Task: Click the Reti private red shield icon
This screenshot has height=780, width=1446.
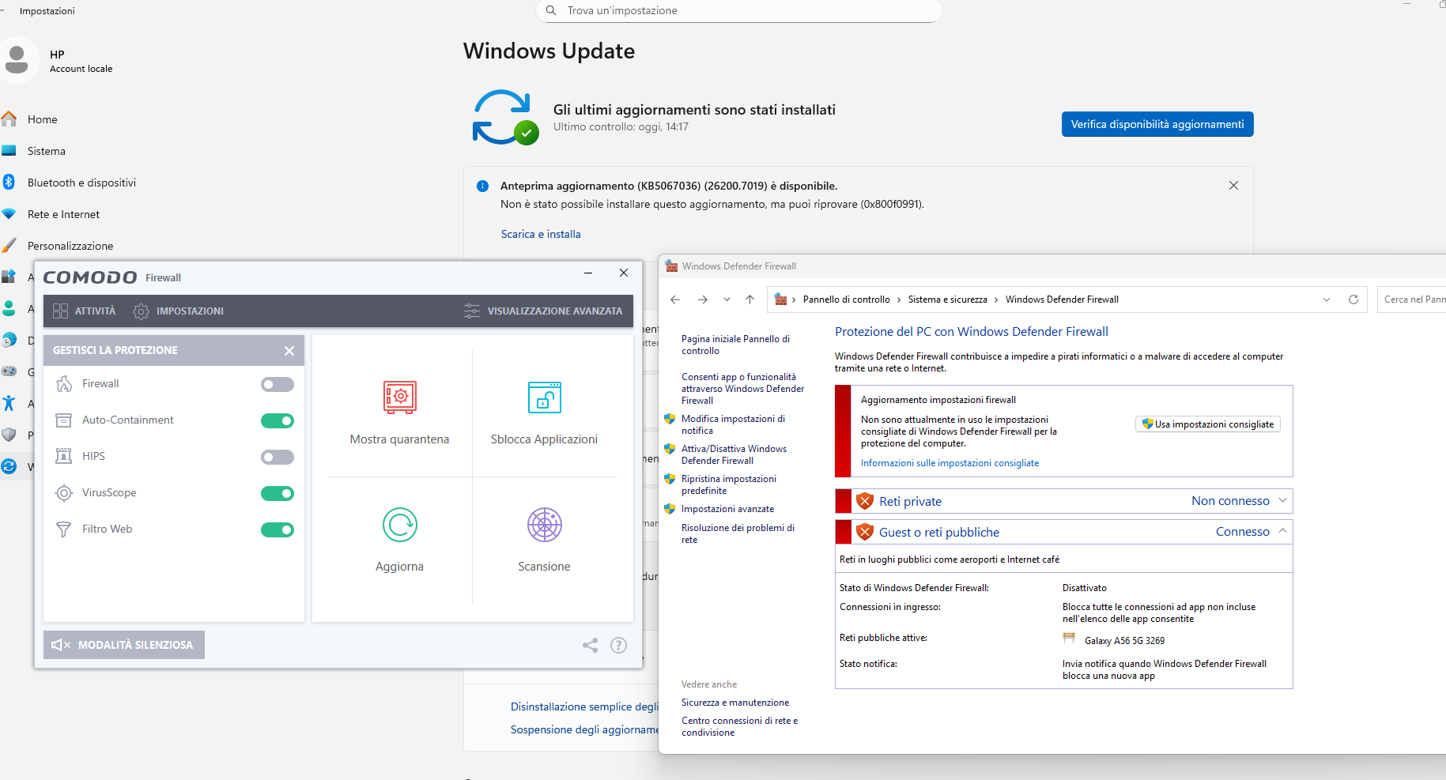Action: (x=865, y=501)
